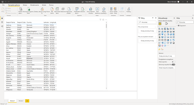Select the Python (Py) visual
The height and width of the screenshot is (105, 194).
tap(174, 40)
